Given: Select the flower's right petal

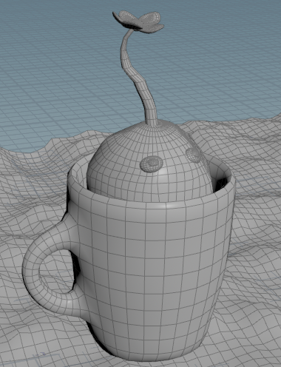Looking at the screenshot, I should tap(154, 23).
